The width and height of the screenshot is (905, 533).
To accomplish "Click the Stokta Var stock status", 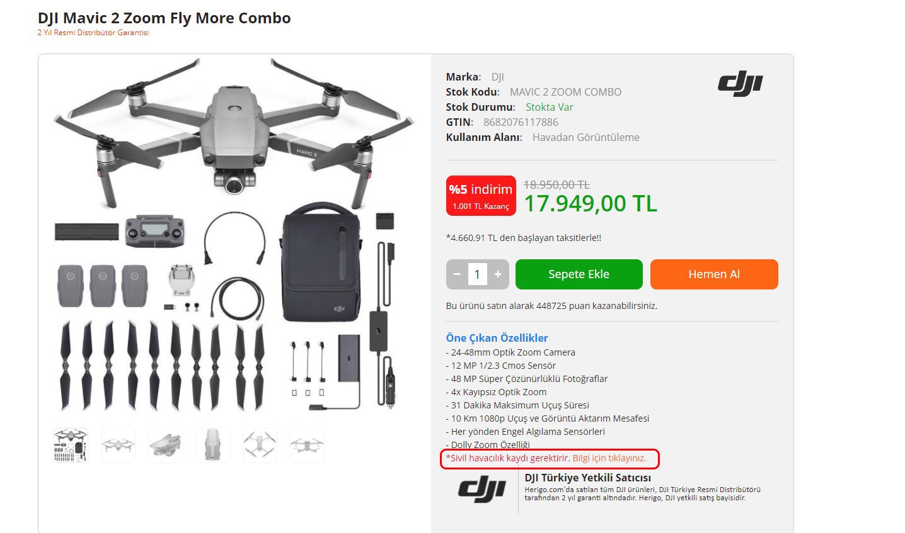I will click(550, 107).
